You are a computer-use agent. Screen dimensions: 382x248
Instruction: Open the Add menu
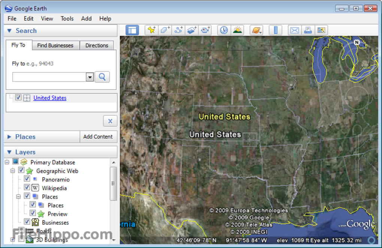click(86, 18)
